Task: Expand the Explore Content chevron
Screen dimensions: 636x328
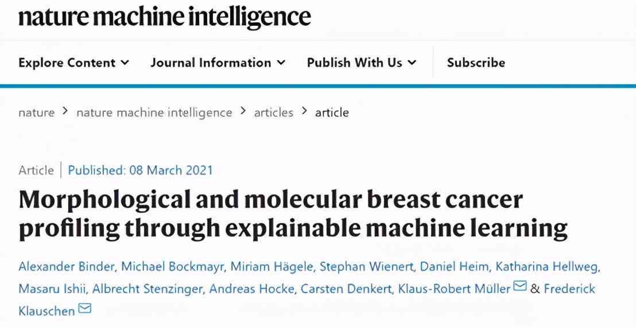Action: 125,63
